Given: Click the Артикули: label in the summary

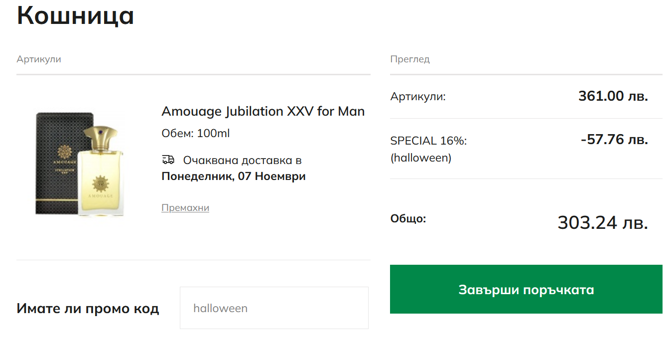Looking at the screenshot, I should click(x=418, y=97).
